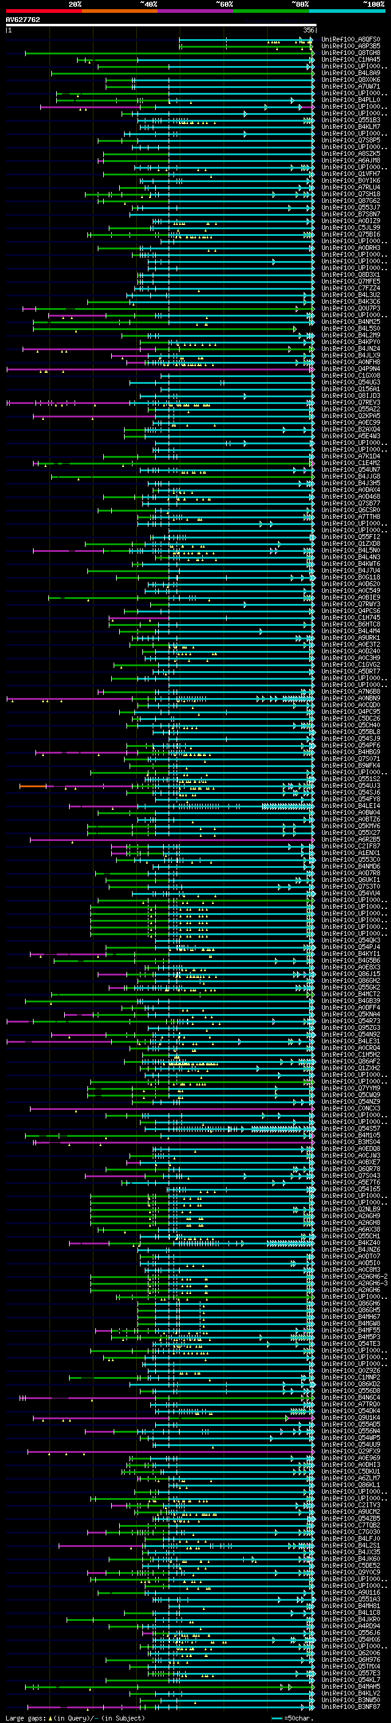This screenshot has height=1723, width=391.
Task: Select hit label UniRef100_A2AGH6-3
Action: (354, 1284)
